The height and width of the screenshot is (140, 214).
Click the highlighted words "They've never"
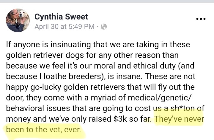[179, 119]
